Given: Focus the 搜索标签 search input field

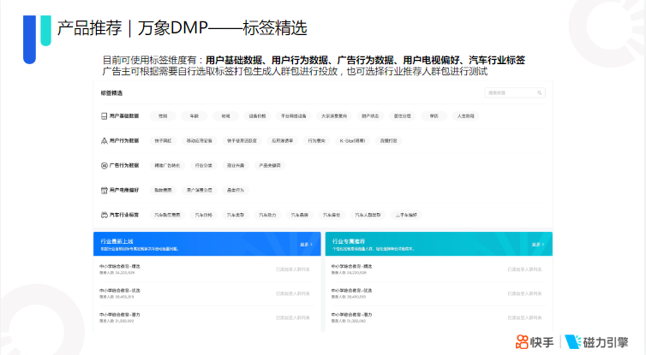Looking at the screenshot, I should pyautogui.click(x=515, y=93).
